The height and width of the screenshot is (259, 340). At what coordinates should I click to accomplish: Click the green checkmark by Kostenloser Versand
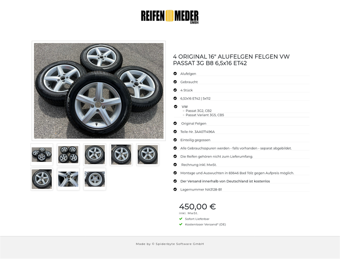[181, 224]
